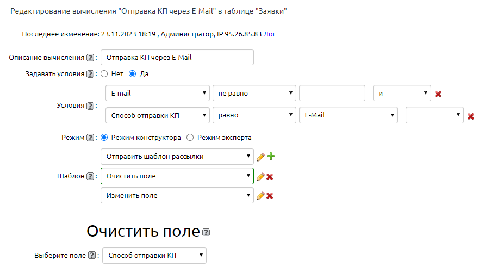
Task: Expand the 'Способ отправки КП' condition field dropdown
Action: pos(158,115)
